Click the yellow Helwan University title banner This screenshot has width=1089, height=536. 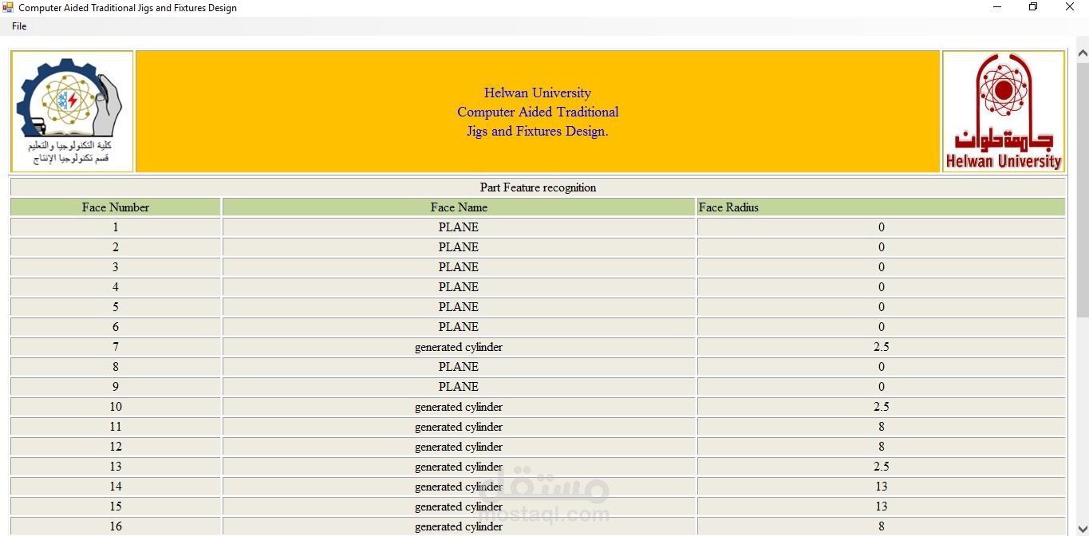(x=538, y=112)
